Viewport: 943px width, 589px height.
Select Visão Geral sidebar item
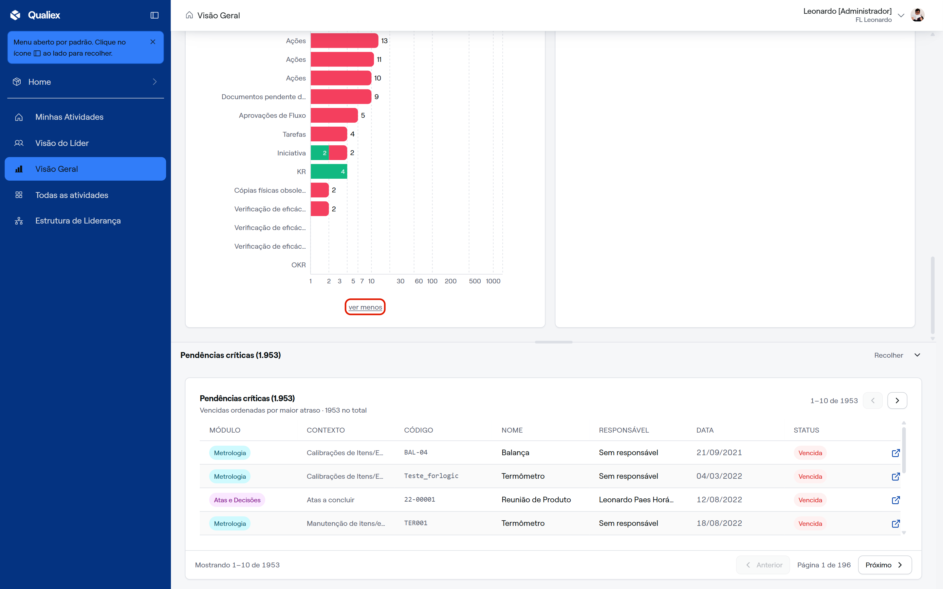tap(85, 169)
